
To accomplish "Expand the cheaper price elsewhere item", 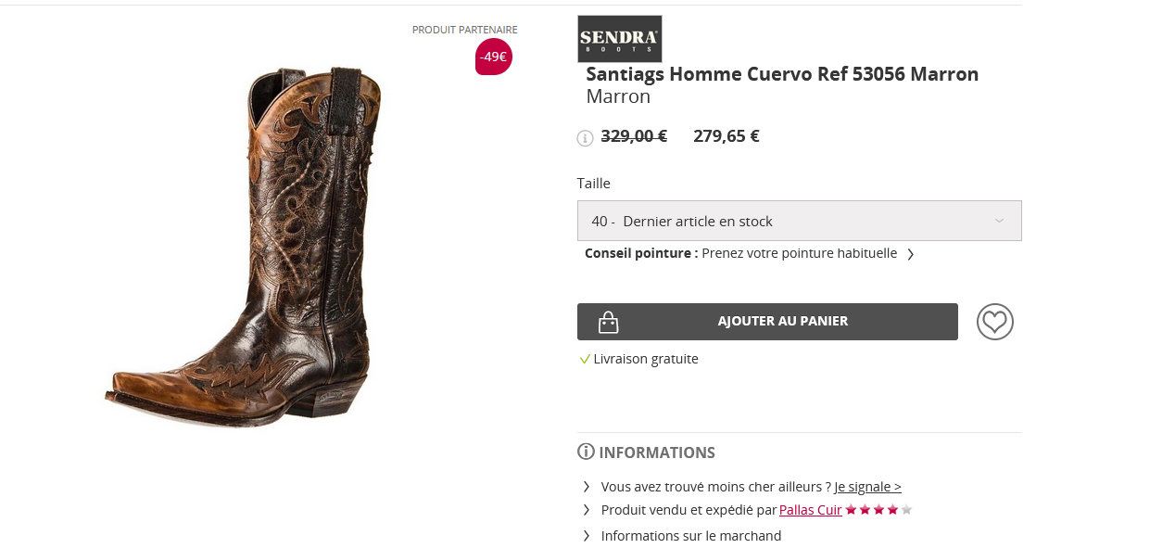I will 587,487.
